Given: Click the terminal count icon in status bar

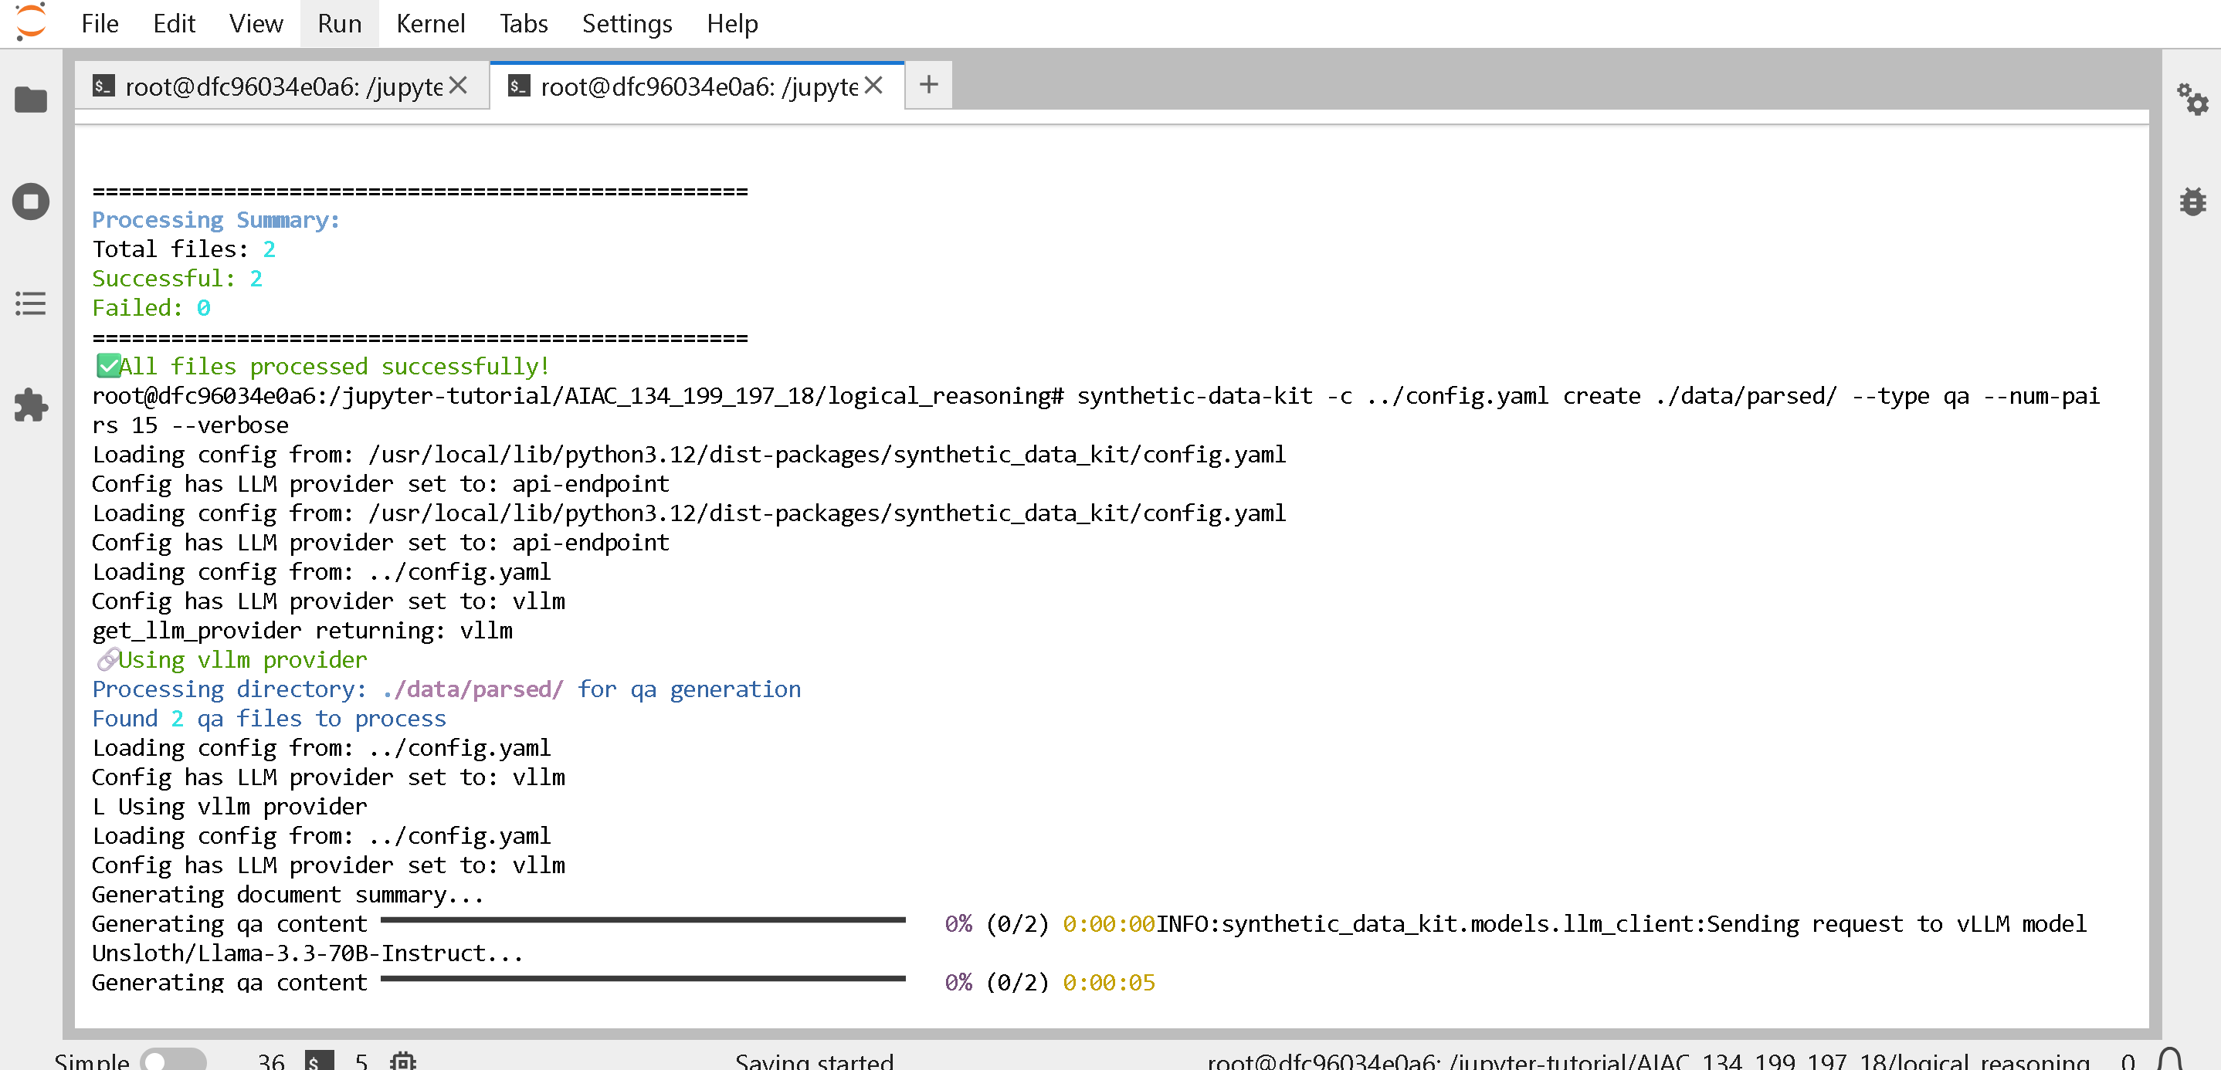Looking at the screenshot, I should pos(319,1061).
